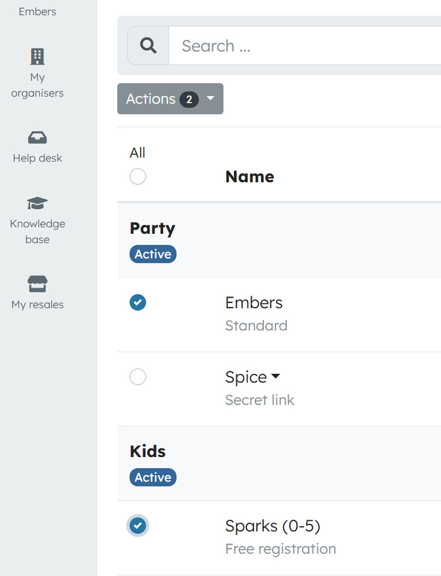Uncheck the Sparks (0-5) checkbox
The width and height of the screenshot is (441, 576).
[138, 526]
